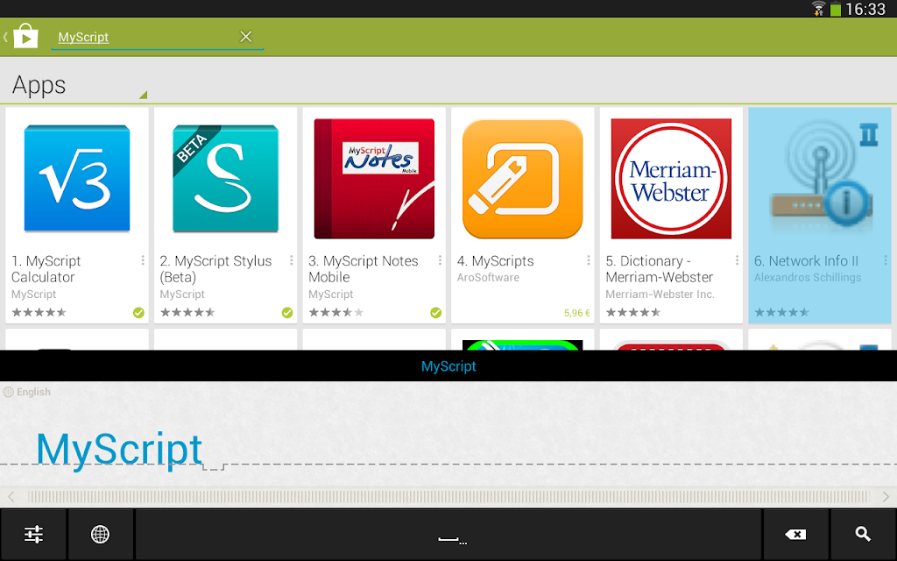
Task: Open overflow menu for MyScripts
Action: point(588,260)
